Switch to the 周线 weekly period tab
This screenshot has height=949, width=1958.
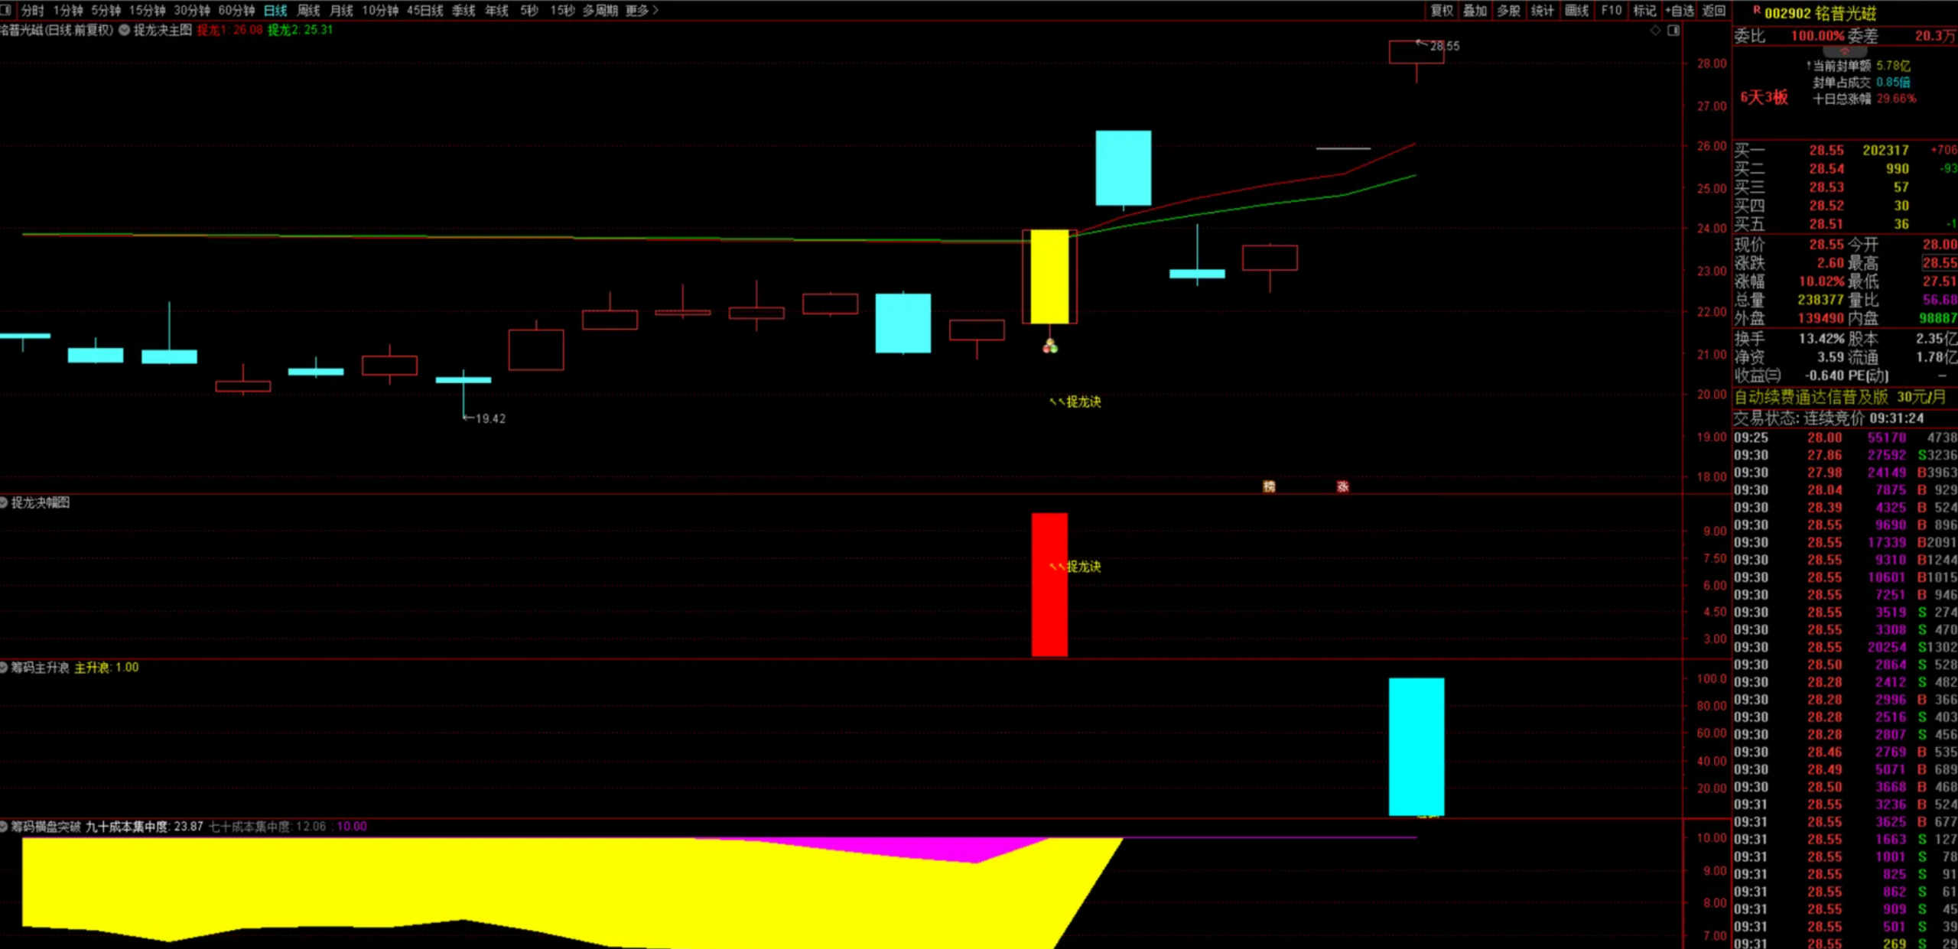click(308, 11)
